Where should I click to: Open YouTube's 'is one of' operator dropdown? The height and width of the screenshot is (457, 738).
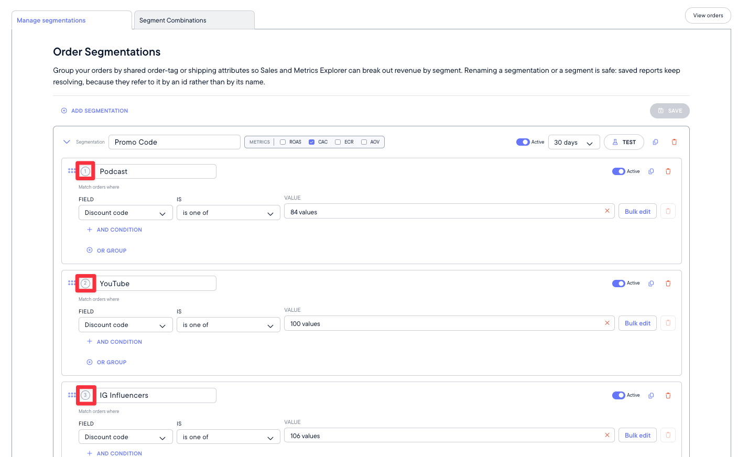pos(229,325)
